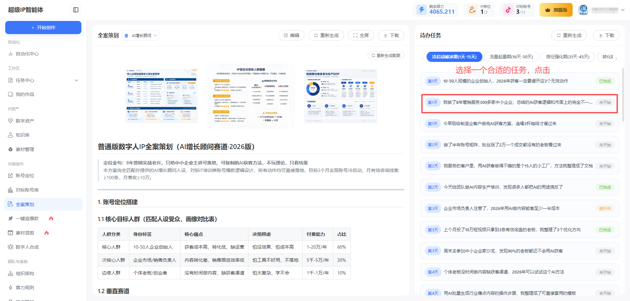Collapse the sidebar with panel toggle icon
Image resolution: width=630 pixels, height=301 pixels.
[76, 10]
